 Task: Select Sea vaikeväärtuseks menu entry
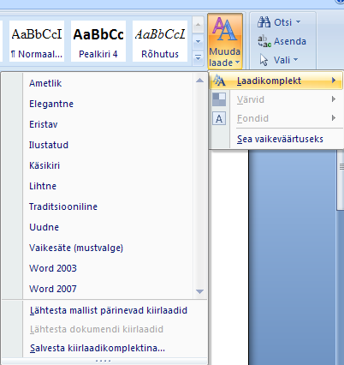coord(280,139)
